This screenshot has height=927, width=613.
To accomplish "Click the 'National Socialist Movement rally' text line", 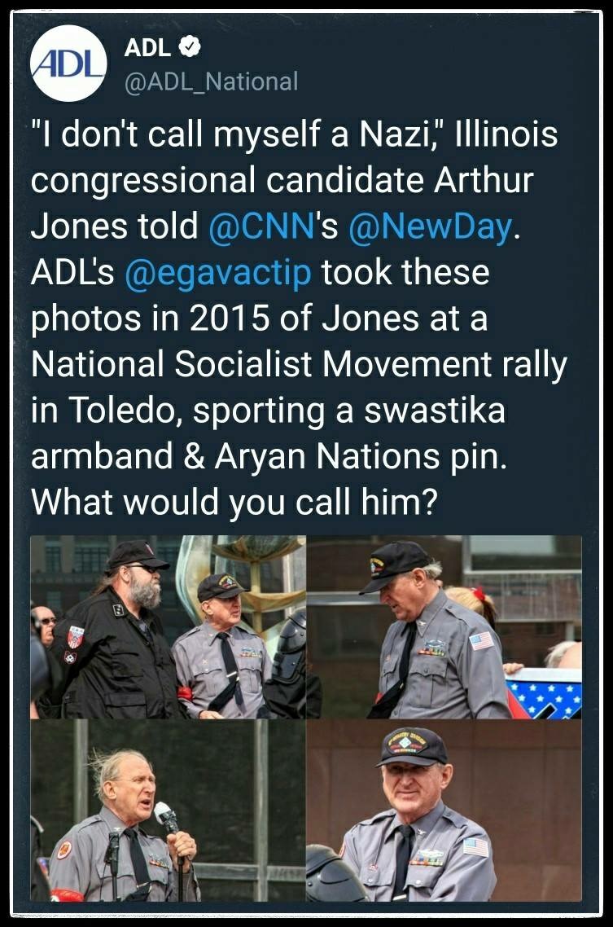I will (x=299, y=364).
